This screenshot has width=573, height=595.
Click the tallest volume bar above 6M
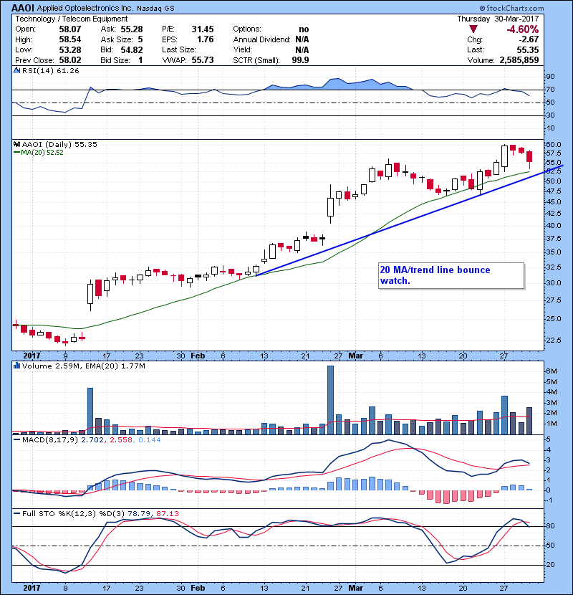click(x=330, y=400)
